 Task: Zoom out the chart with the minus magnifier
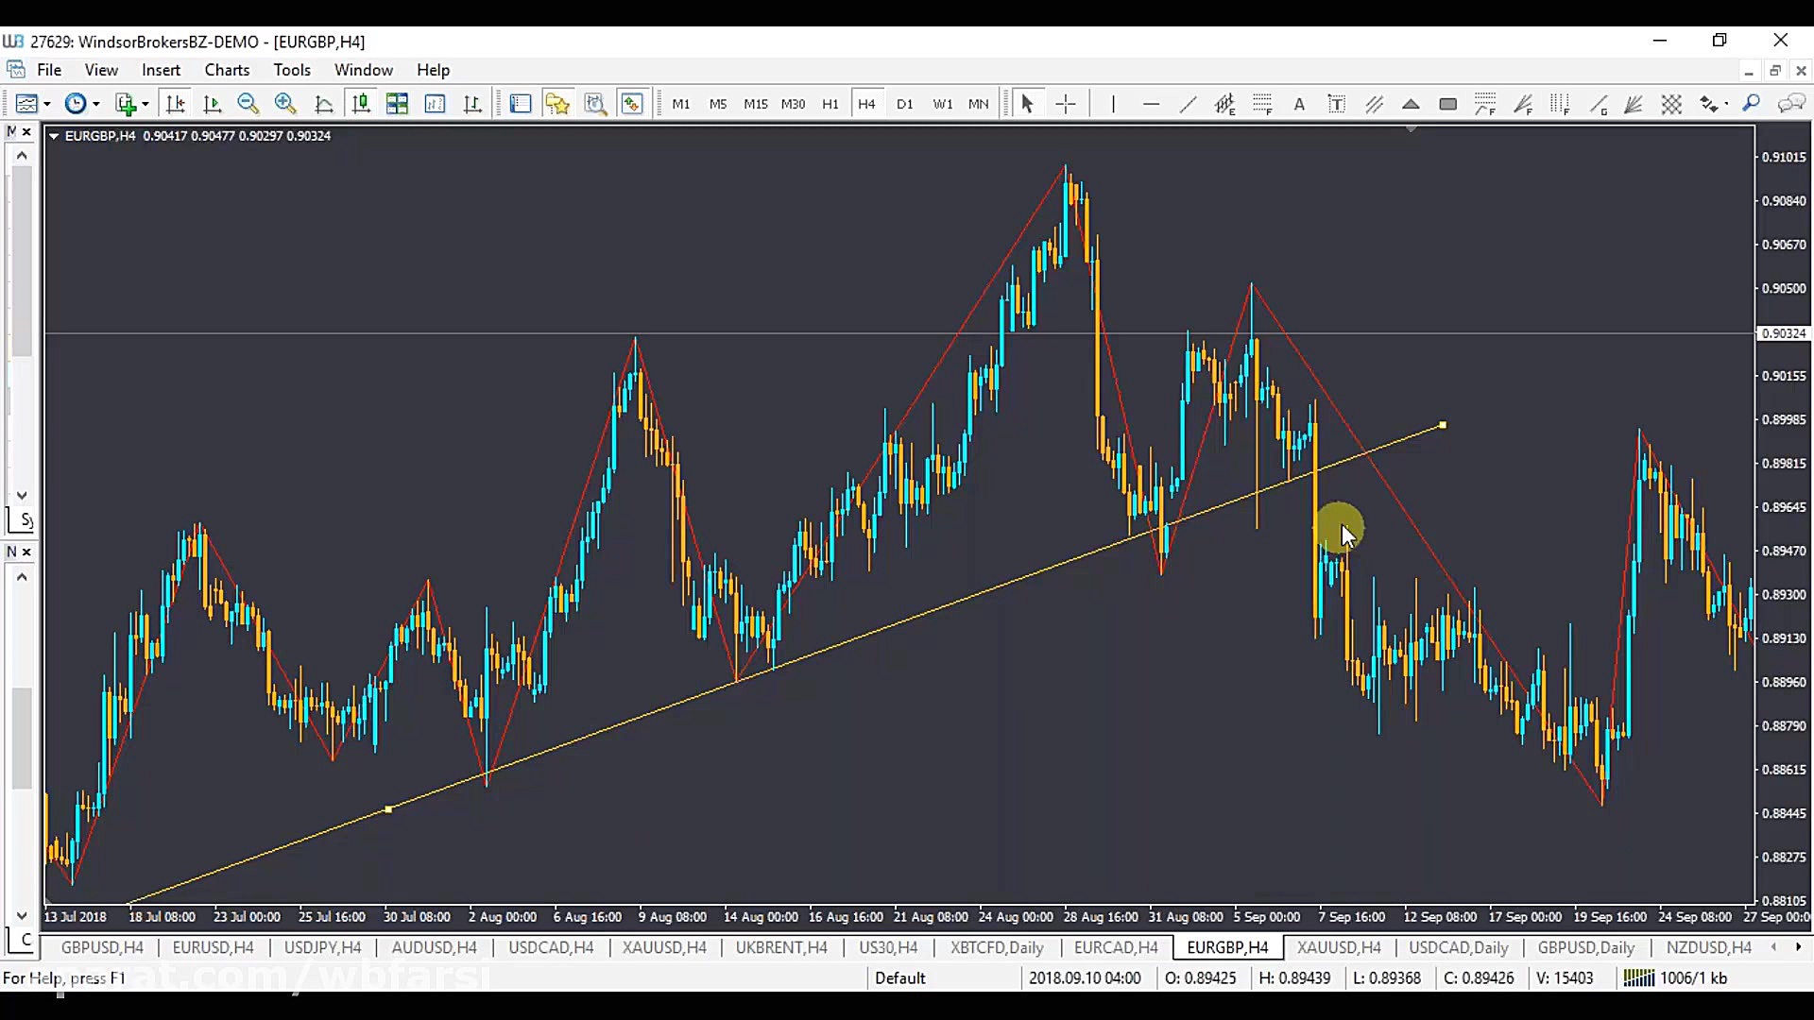point(248,104)
